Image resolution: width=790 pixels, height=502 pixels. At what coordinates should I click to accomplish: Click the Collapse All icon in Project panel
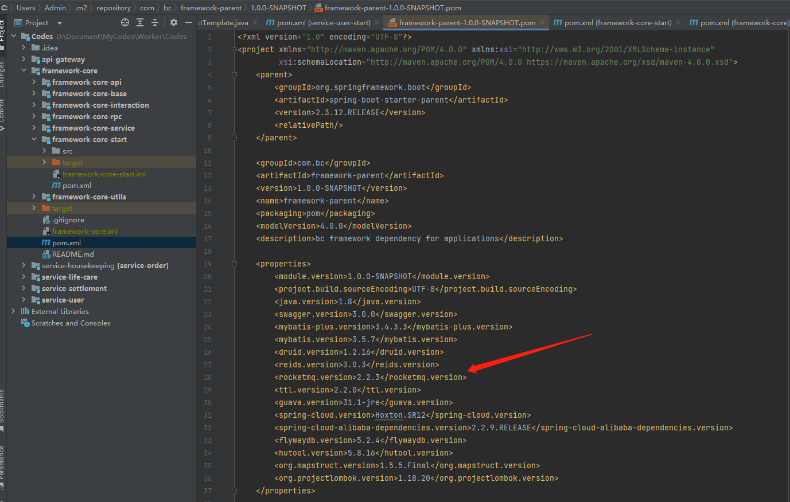(155, 22)
